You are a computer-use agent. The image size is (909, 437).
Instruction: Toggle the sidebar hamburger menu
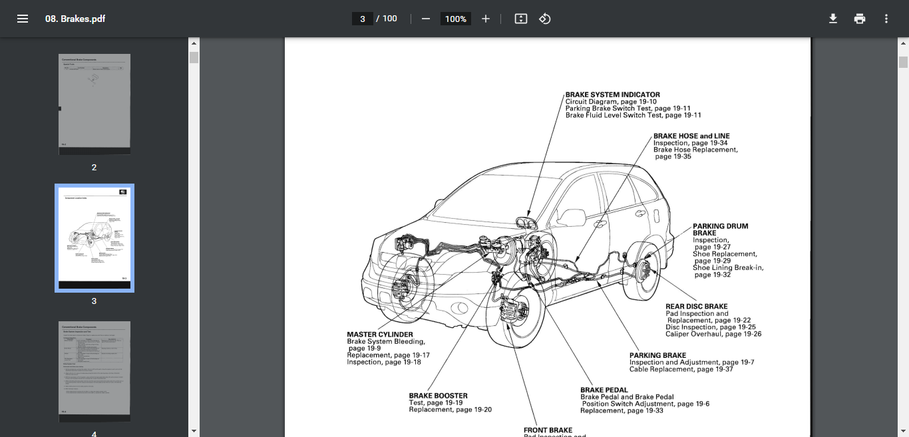click(23, 19)
